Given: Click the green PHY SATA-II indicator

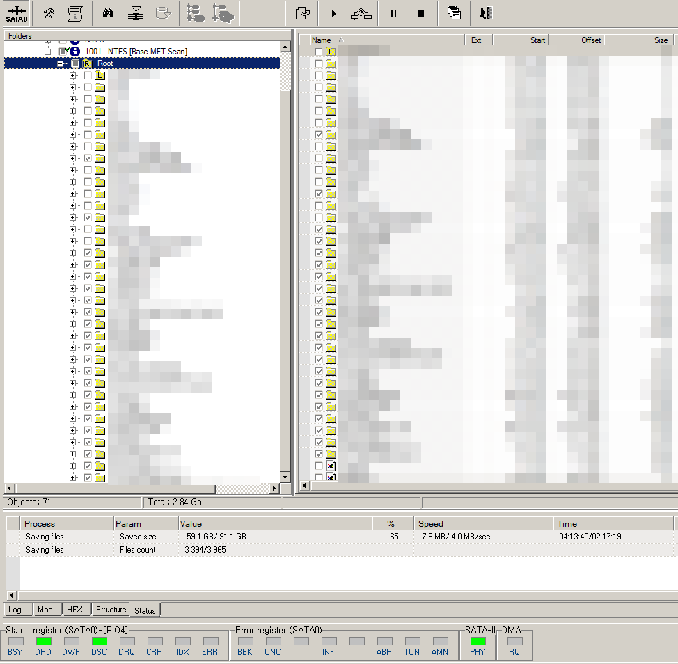Looking at the screenshot, I should click(478, 641).
